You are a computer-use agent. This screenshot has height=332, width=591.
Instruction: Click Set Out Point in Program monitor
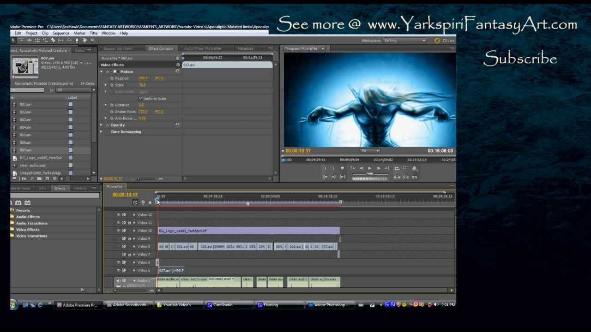point(334,168)
